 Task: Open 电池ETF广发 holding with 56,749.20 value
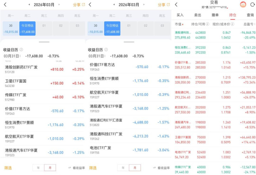pos(215,155)
